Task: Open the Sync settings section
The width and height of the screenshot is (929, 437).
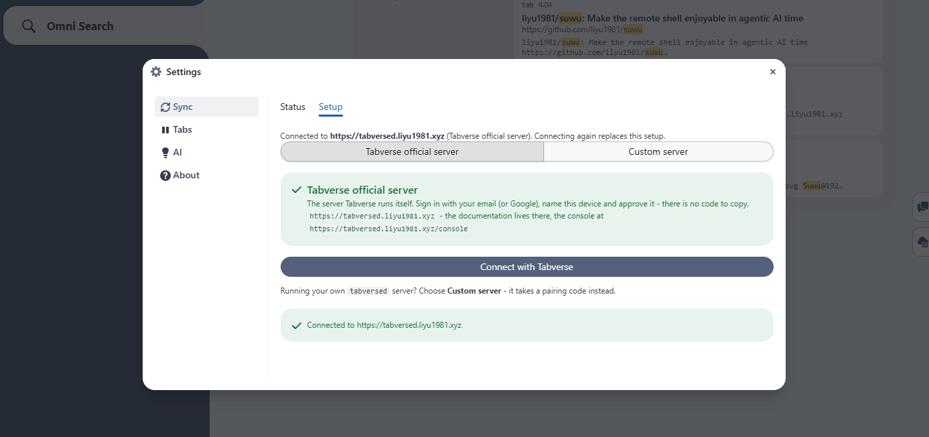Action: pos(206,107)
